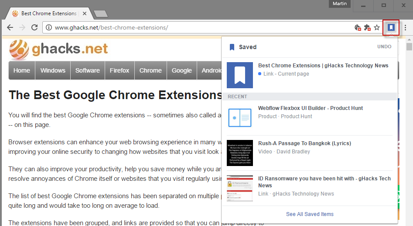This screenshot has height=226, width=413.
Task: Click See All Saved Items
Action: 310,214
